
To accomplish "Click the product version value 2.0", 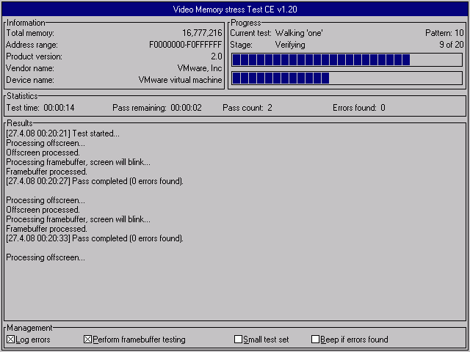I will 216,56.
